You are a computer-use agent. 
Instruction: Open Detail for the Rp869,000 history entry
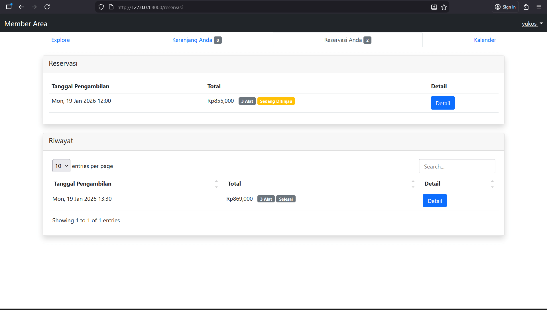(435, 201)
